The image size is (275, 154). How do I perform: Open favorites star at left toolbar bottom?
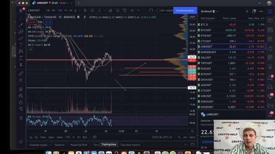coord(21,142)
